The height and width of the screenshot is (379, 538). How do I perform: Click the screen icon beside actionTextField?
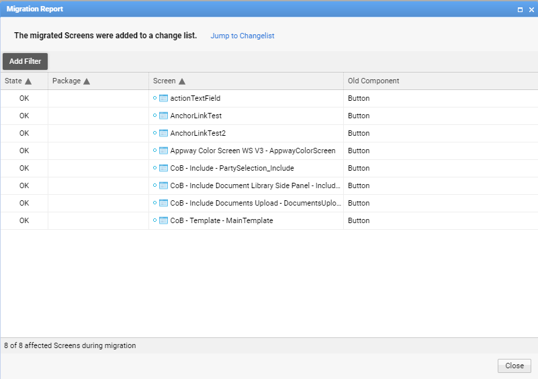164,98
